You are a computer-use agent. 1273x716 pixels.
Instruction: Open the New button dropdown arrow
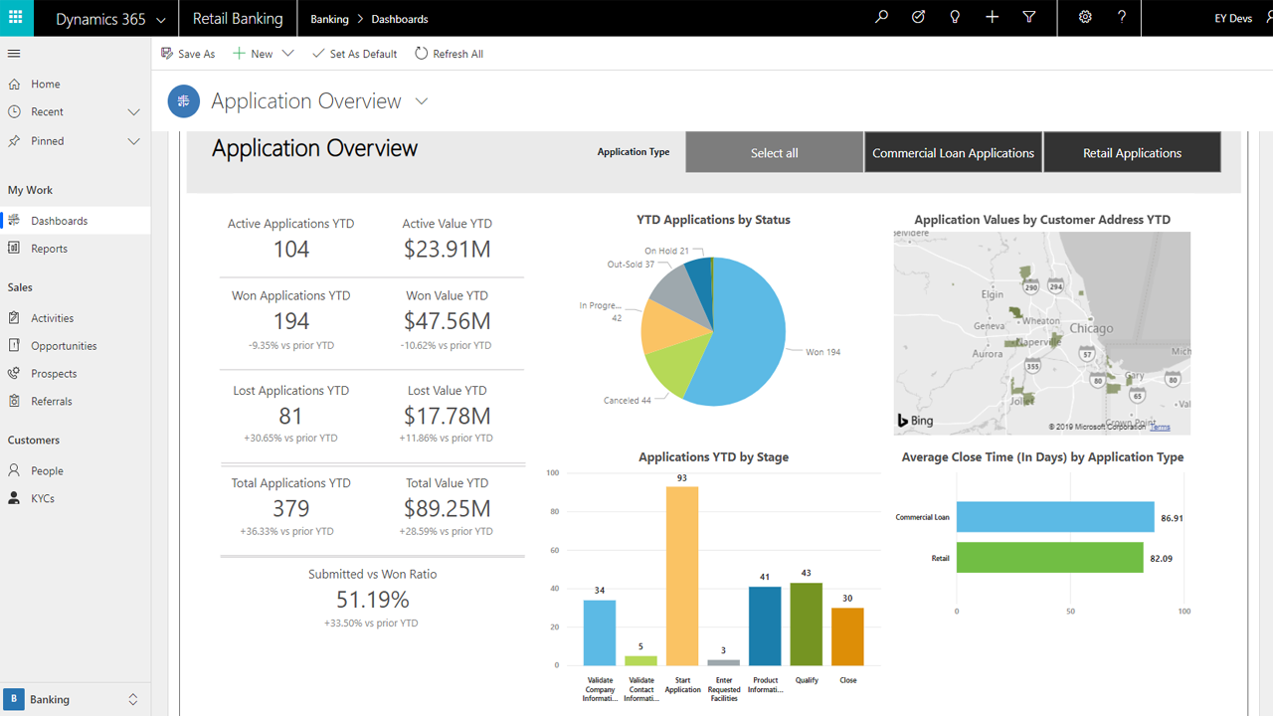pos(288,54)
